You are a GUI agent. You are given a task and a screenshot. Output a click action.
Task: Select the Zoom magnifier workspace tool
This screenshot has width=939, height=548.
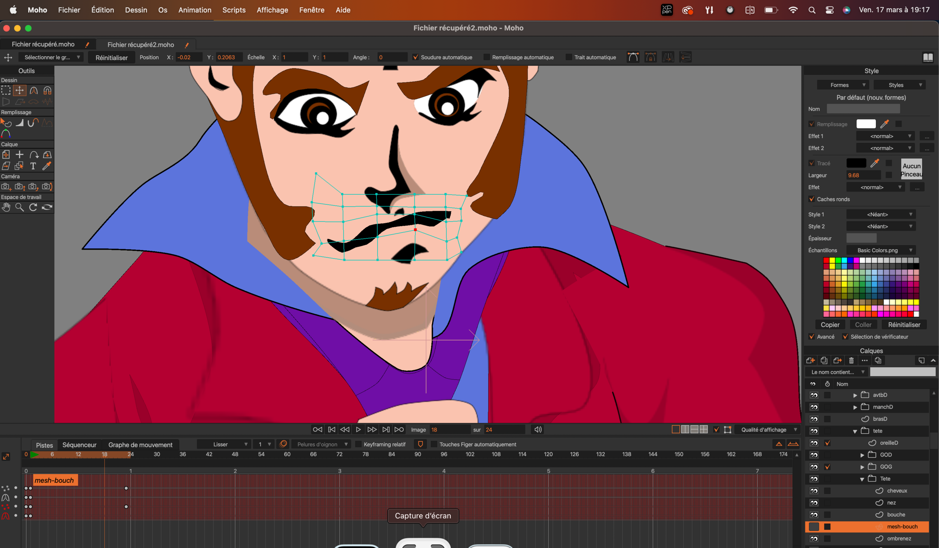[20, 207]
